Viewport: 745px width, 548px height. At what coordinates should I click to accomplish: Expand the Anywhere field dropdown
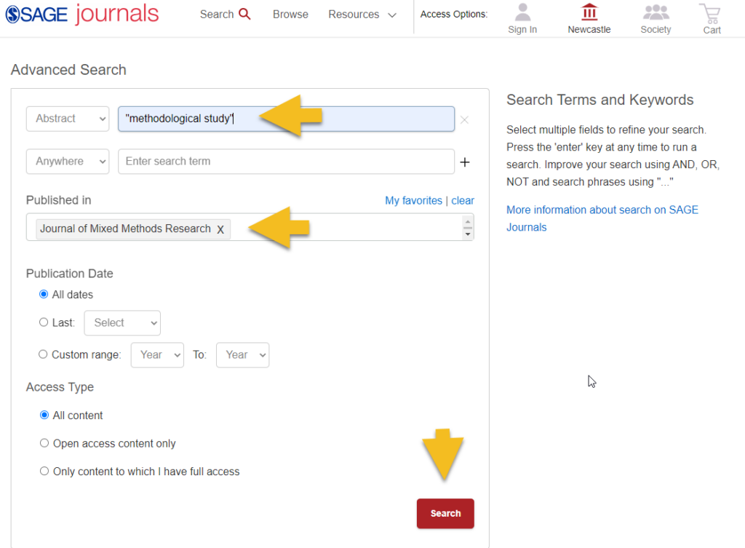[x=67, y=162]
